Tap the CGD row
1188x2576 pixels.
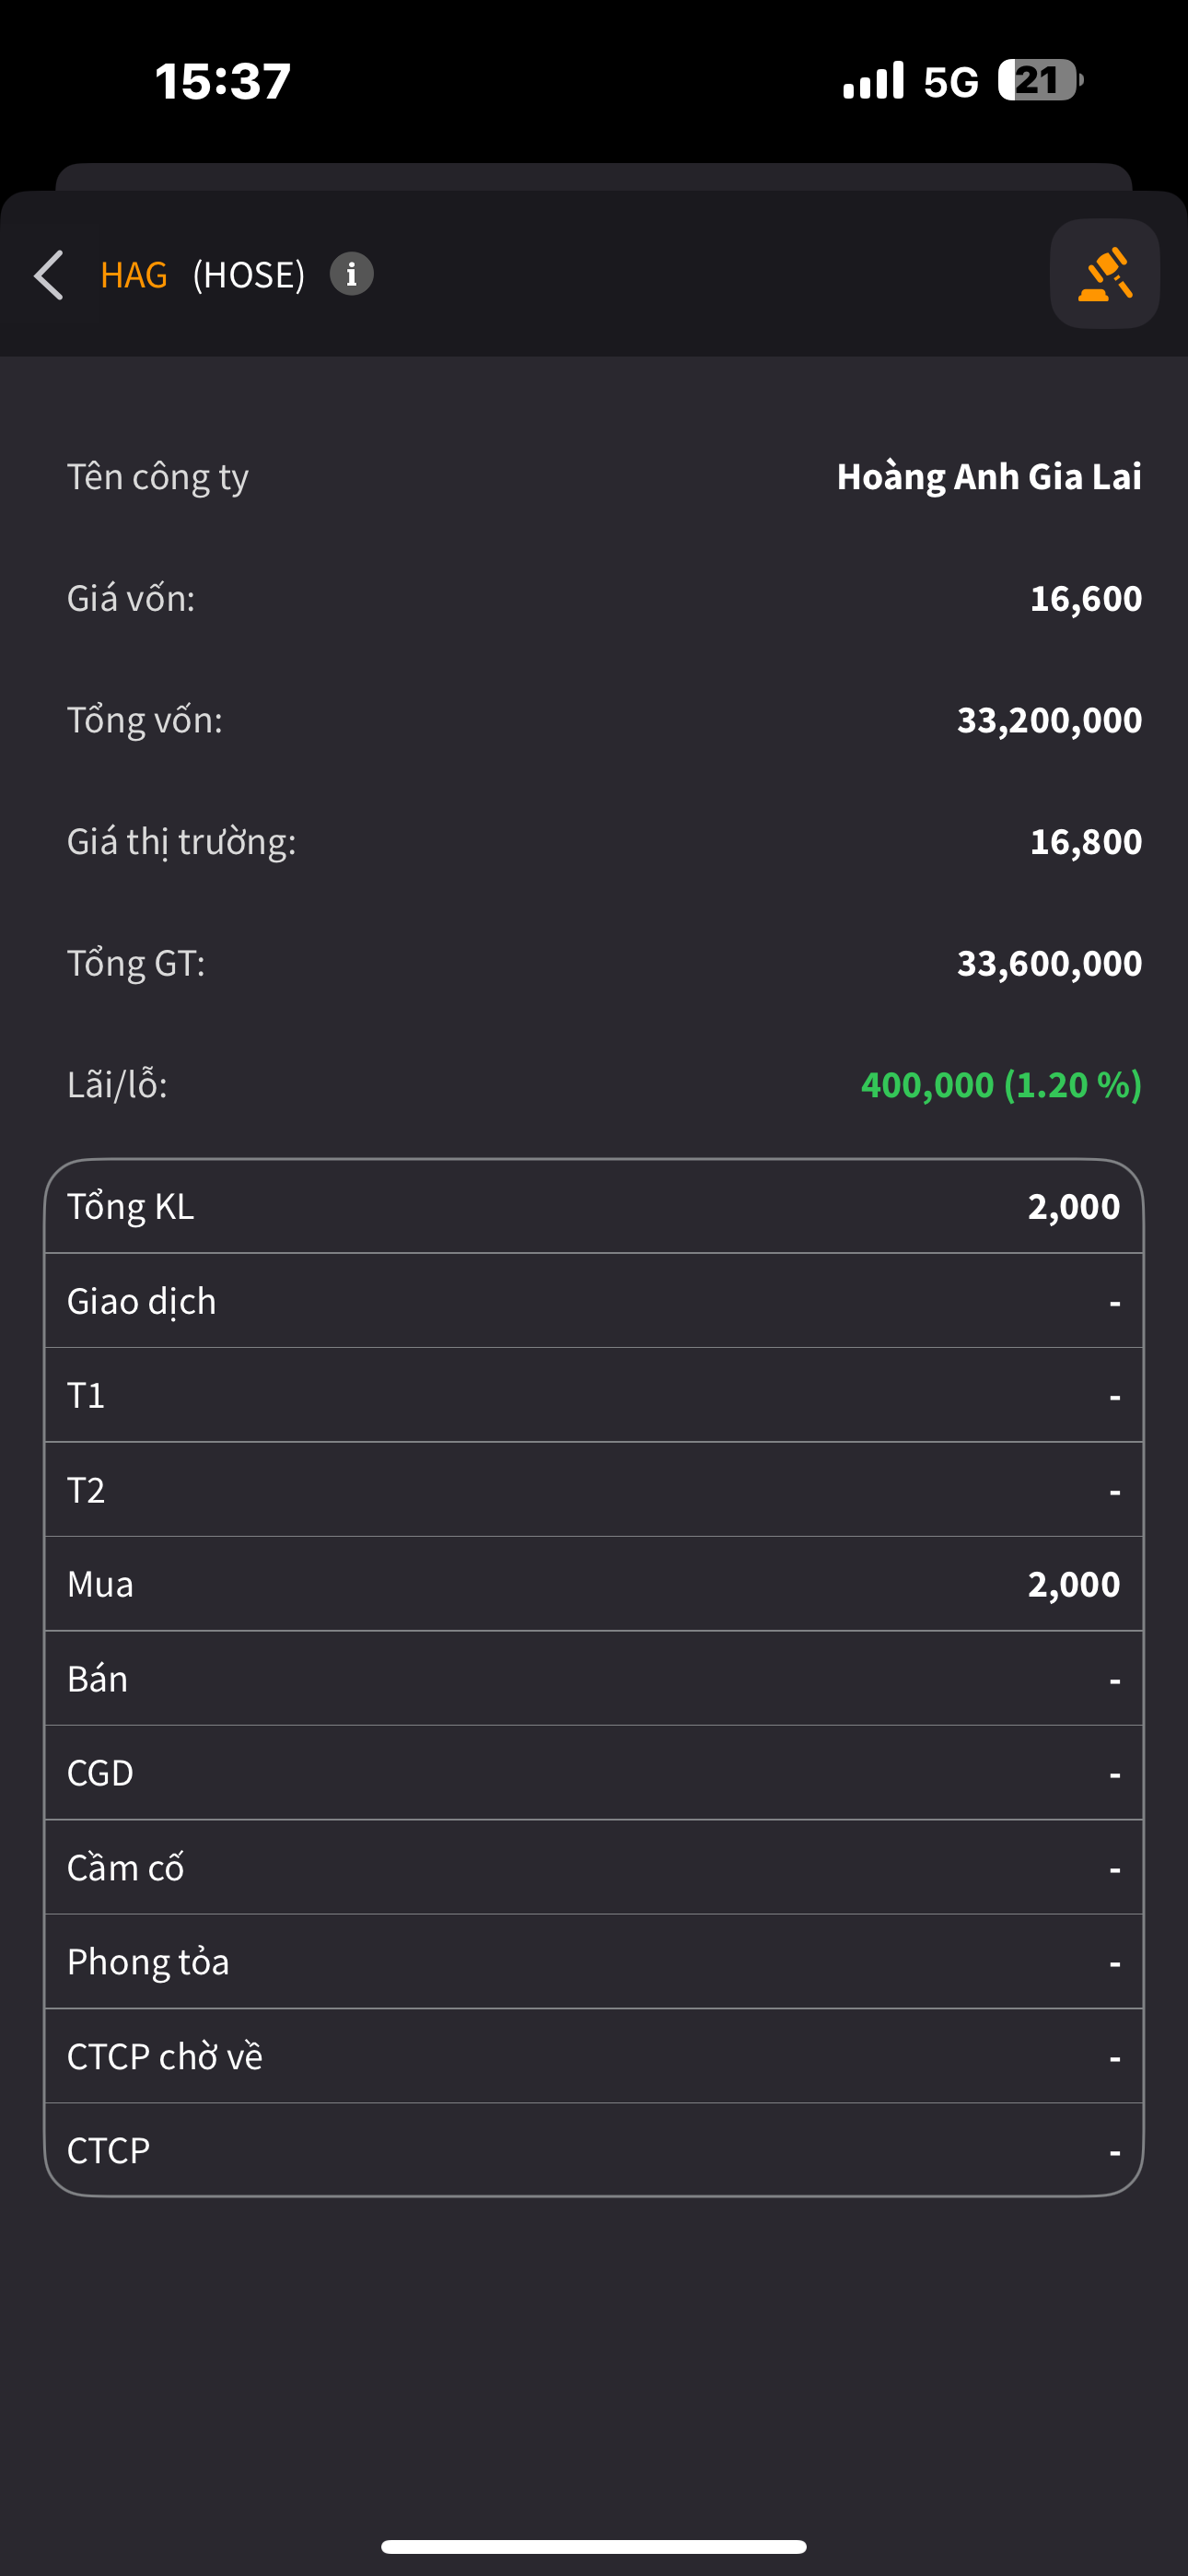(x=594, y=1773)
